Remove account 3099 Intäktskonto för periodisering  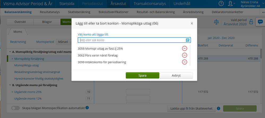(x=184, y=62)
